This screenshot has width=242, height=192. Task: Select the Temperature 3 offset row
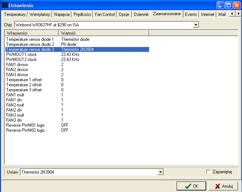(77, 90)
